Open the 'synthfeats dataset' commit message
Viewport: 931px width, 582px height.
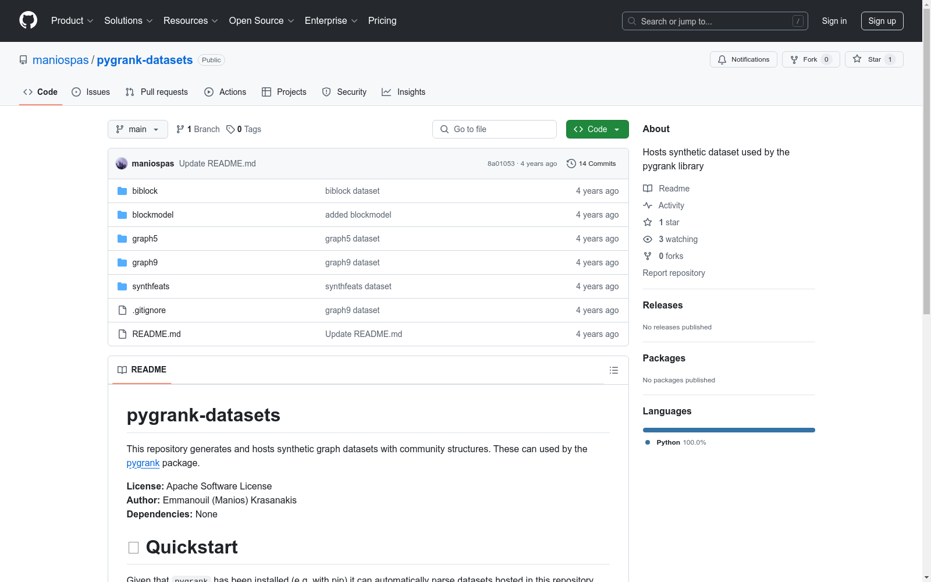point(358,286)
